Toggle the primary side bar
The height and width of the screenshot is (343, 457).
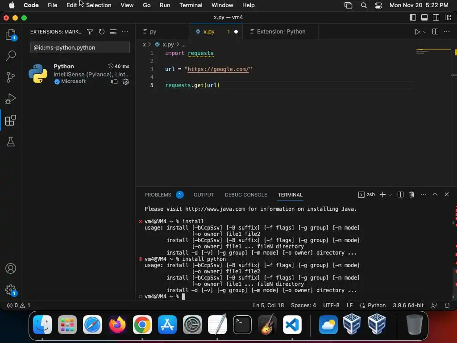click(x=413, y=17)
